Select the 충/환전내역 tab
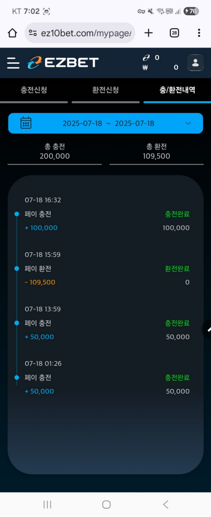Viewport: 211px width, 517px height. pos(177,90)
